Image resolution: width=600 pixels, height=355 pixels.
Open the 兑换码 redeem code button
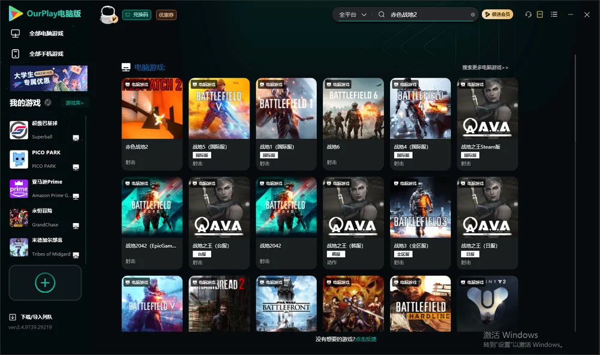click(x=137, y=15)
